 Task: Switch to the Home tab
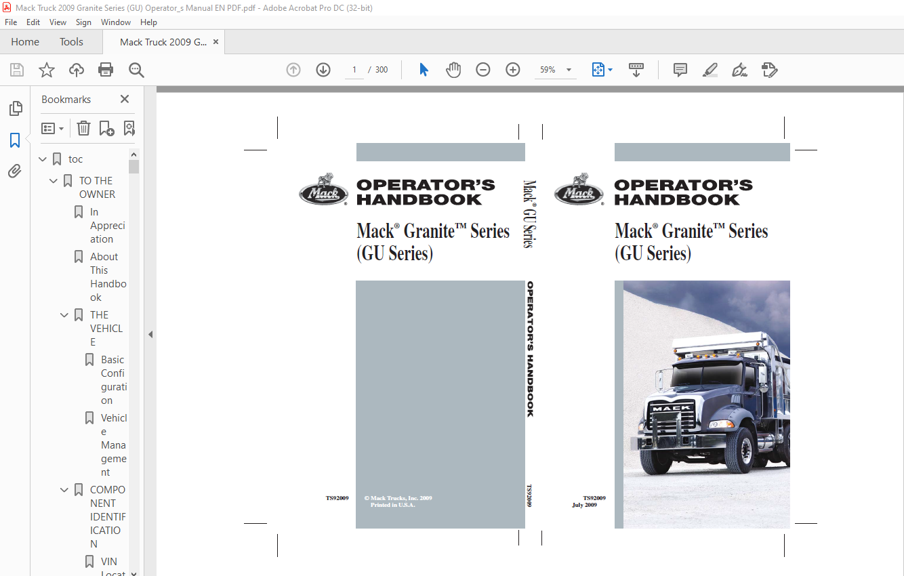coord(25,42)
